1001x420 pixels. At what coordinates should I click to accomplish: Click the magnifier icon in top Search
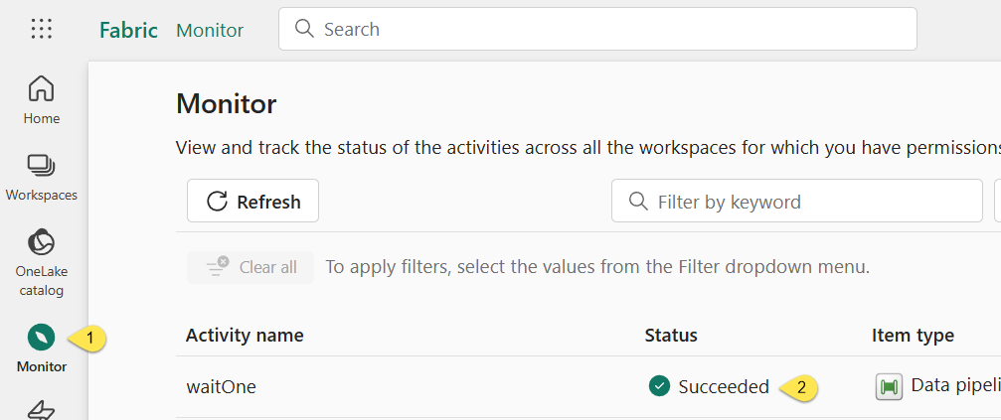(304, 29)
